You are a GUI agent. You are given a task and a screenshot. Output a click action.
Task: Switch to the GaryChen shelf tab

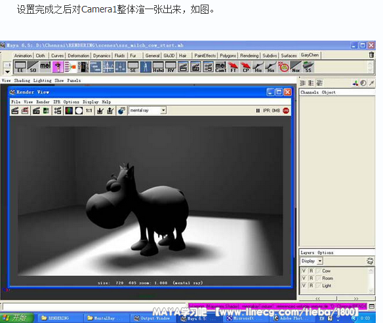click(310, 55)
